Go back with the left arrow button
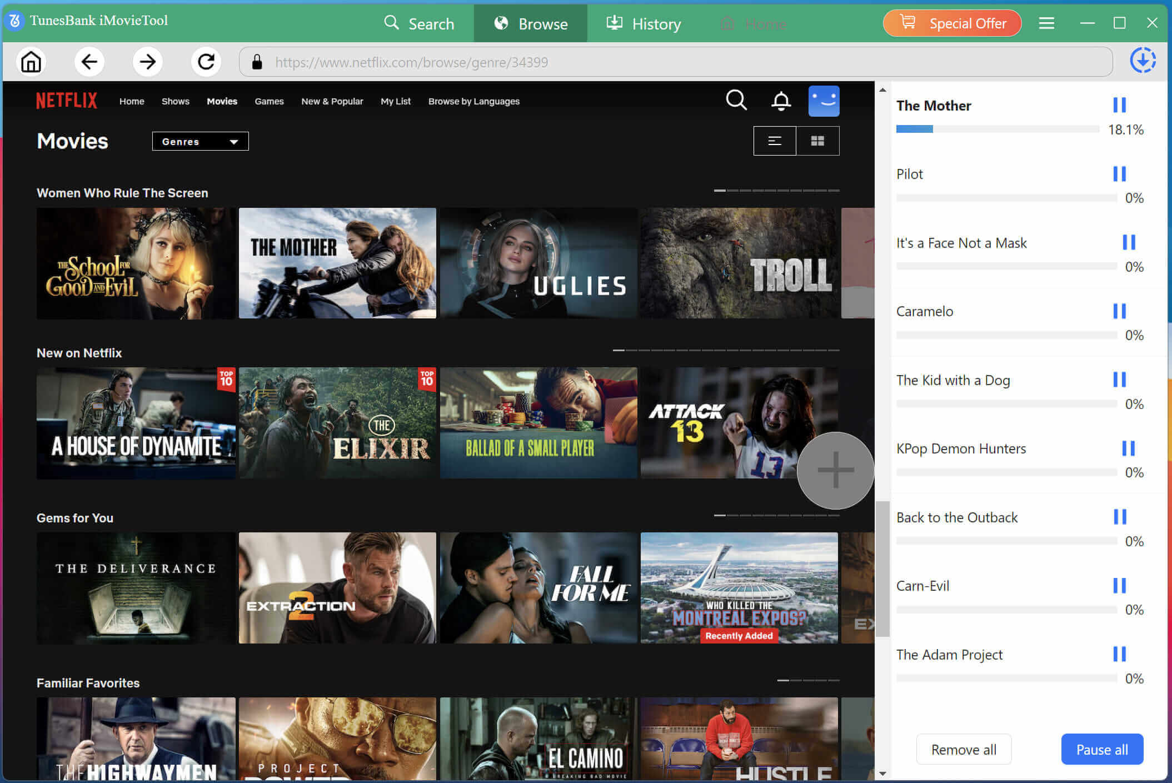 click(x=89, y=62)
